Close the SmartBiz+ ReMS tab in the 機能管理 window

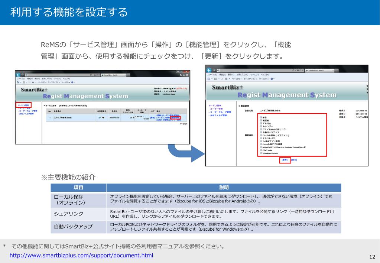333,71
